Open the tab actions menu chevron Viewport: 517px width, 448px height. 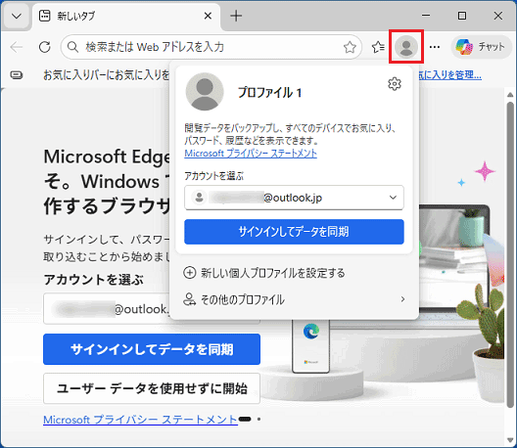click(17, 16)
